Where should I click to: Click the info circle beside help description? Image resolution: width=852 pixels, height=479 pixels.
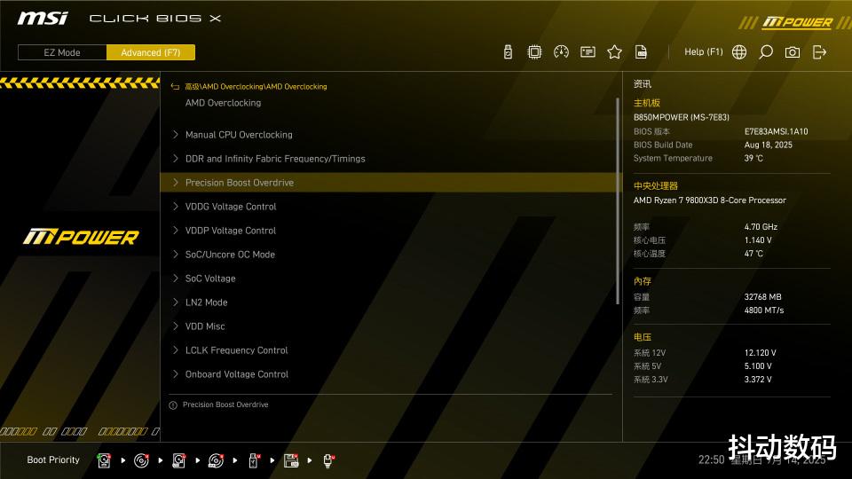[173, 405]
